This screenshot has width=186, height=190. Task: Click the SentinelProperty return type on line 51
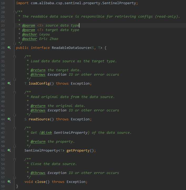click(x=41, y=151)
